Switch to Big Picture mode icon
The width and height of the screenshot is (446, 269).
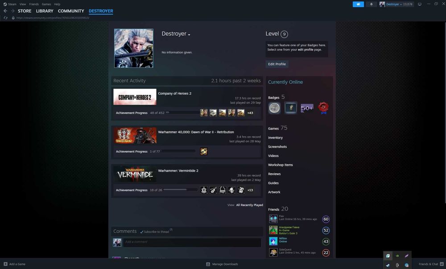[420, 4]
